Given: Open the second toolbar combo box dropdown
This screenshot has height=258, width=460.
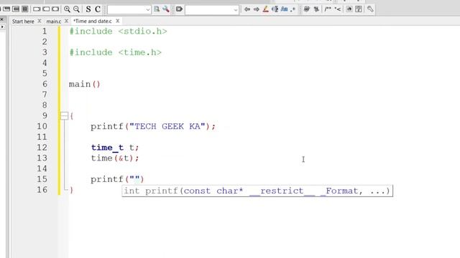Looking at the screenshot, I should point(235,10).
